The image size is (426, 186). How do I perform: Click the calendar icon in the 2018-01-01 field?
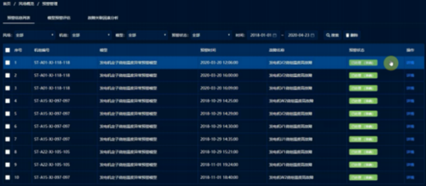[275, 35]
